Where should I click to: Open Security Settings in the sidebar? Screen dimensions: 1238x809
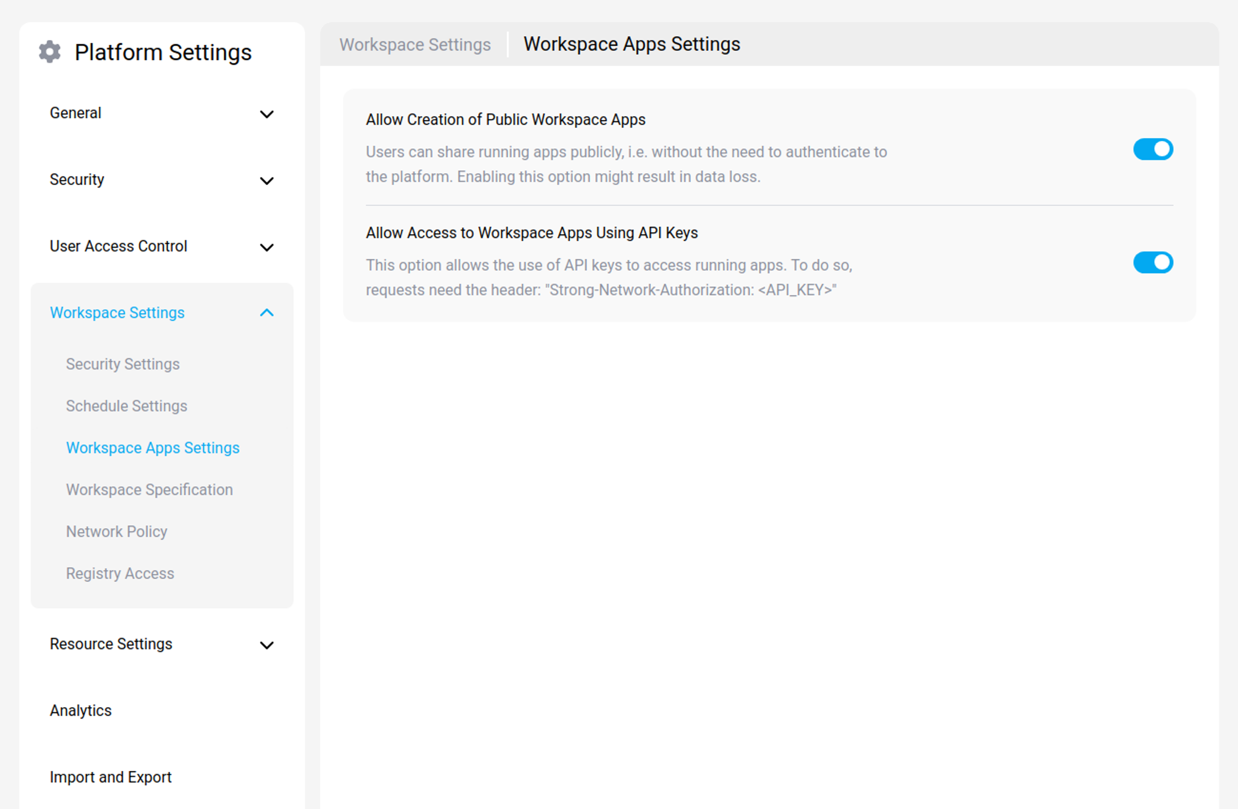pyautogui.click(x=123, y=364)
